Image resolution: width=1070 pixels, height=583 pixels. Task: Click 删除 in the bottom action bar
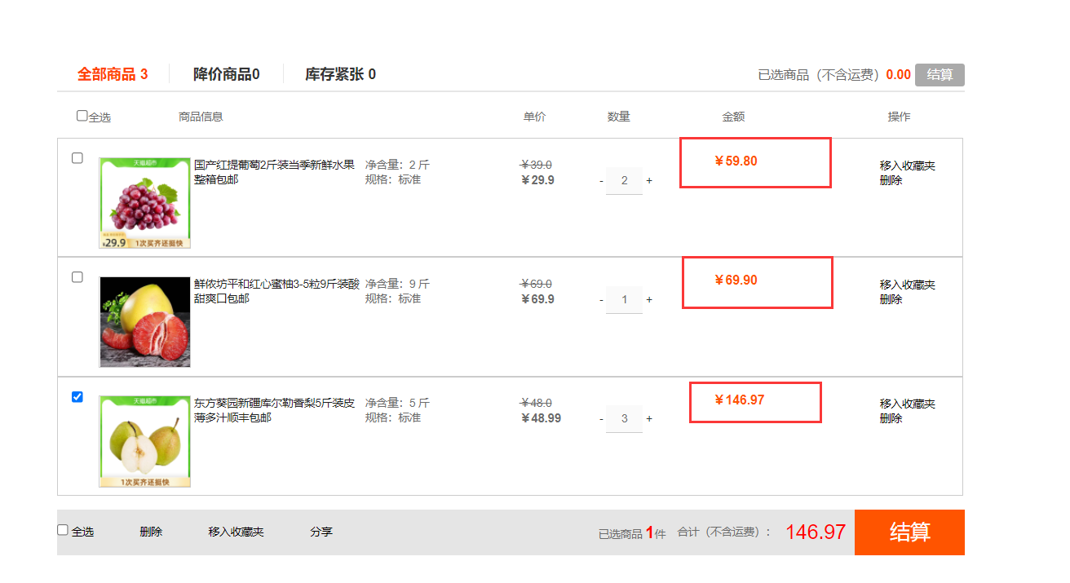pyautogui.click(x=152, y=531)
